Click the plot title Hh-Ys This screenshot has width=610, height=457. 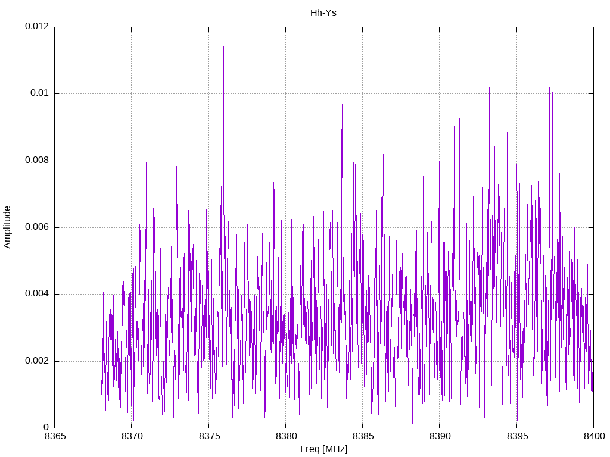coord(323,13)
